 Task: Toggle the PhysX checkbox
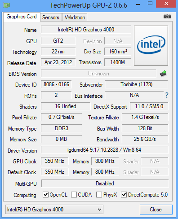click(x=99, y=195)
